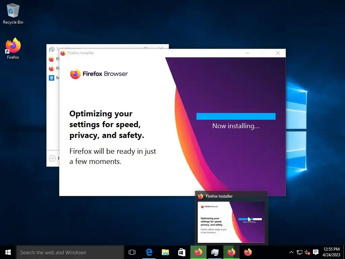Open the Windows Start menu
345x259 pixels.
coord(8,252)
